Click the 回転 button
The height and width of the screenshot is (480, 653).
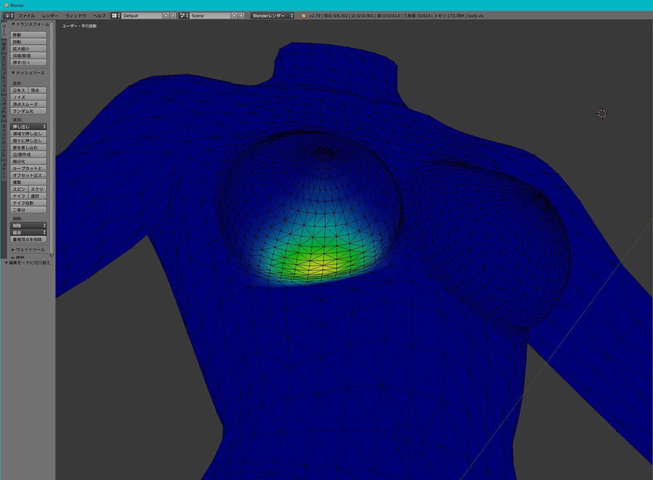pos(28,42)
